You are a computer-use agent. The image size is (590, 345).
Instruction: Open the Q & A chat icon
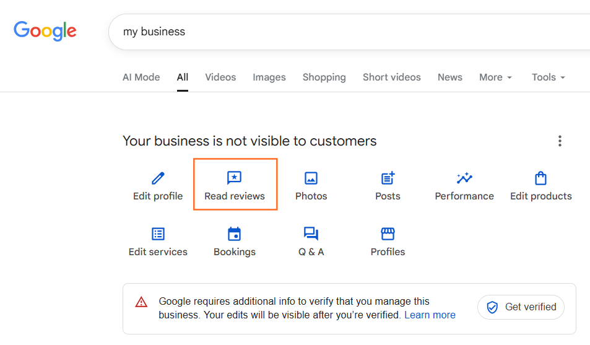(x=311, y=234)
